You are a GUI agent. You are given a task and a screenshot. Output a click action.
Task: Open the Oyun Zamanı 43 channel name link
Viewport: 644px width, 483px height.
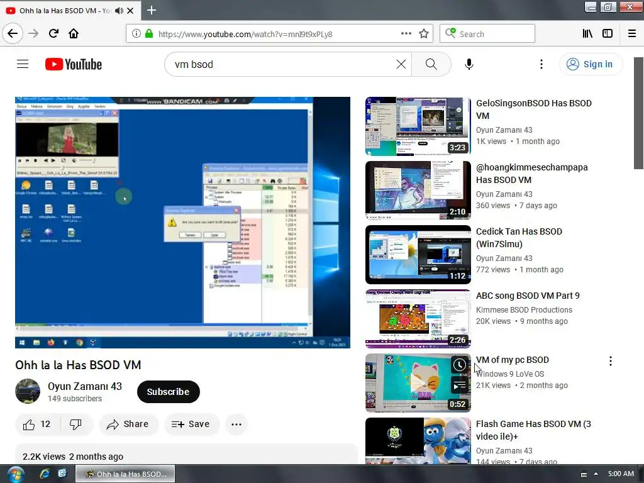[85, 387]
